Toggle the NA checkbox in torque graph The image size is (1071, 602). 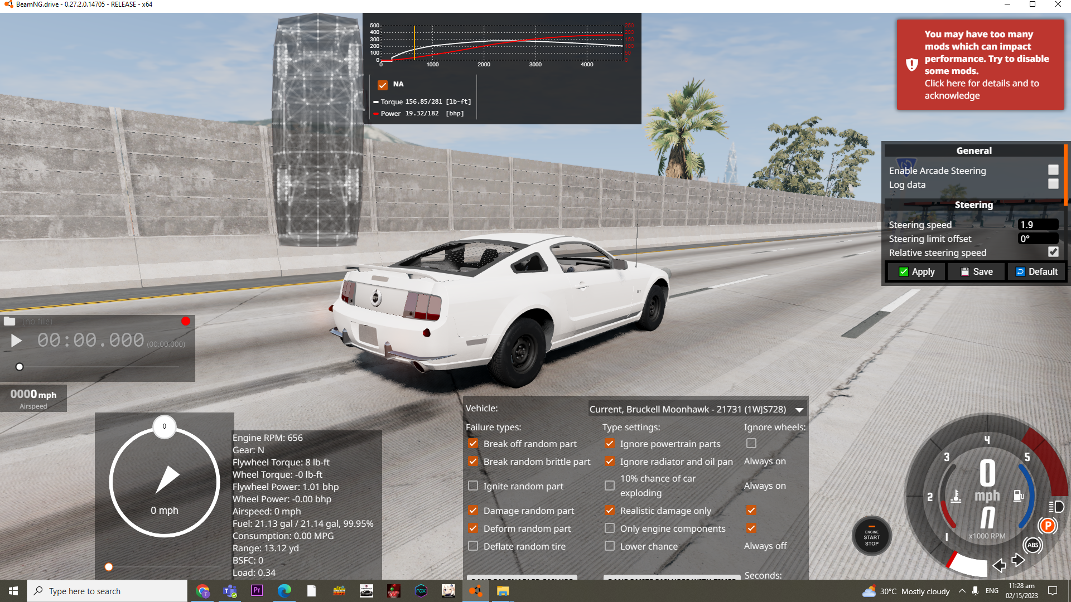click(383, 85)
